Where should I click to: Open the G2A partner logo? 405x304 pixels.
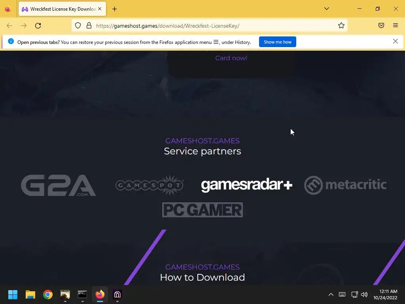point(59,185)
